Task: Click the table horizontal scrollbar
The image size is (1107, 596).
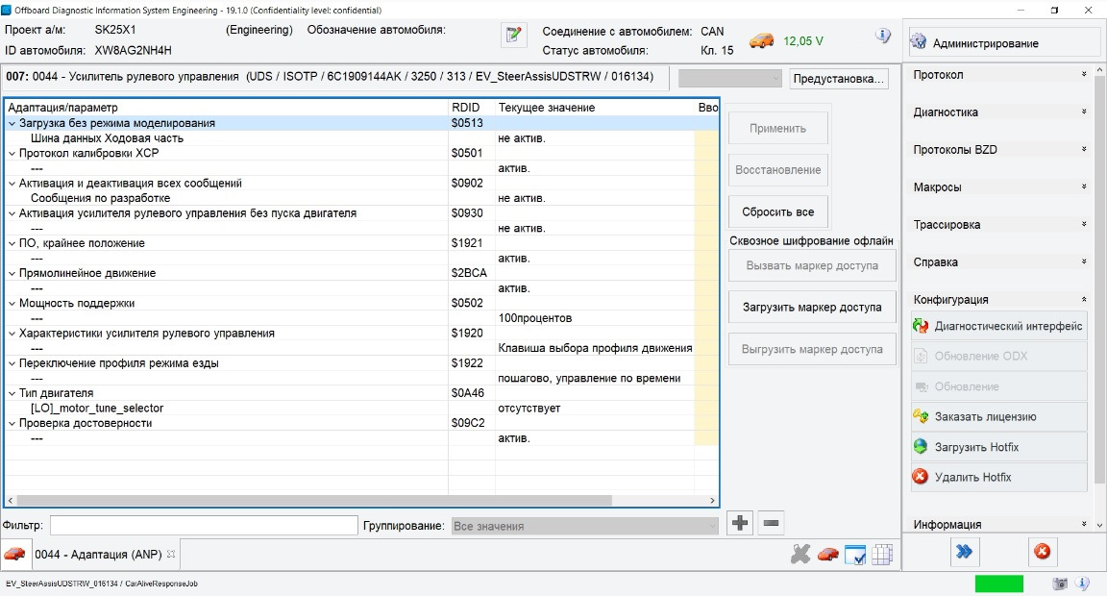Action: (314, 500)
